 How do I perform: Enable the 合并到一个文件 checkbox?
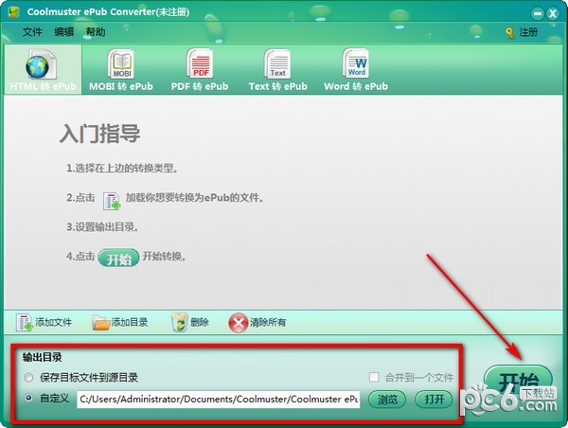pyautogui.click(x=374, y=377)
